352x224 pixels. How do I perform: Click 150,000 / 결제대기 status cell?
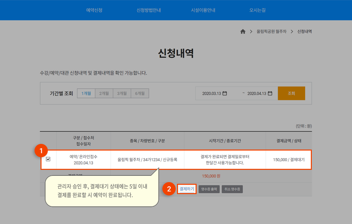point(289,160)
